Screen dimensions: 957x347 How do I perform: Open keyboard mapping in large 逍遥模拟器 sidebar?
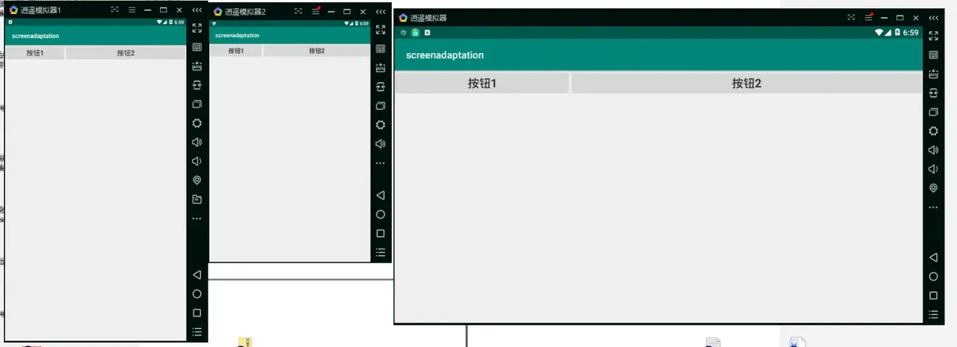[x=934, y=55]
